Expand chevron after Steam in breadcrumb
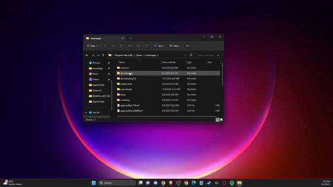 pos(144,55)
